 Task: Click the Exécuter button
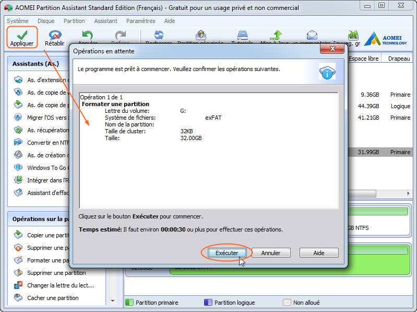click(x=227, y=253)
